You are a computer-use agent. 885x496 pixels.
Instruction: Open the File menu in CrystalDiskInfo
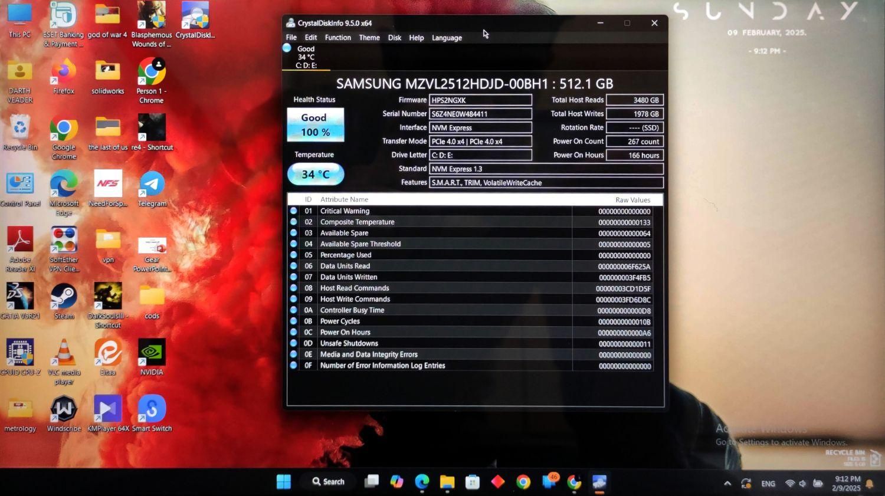coord(291,38)
